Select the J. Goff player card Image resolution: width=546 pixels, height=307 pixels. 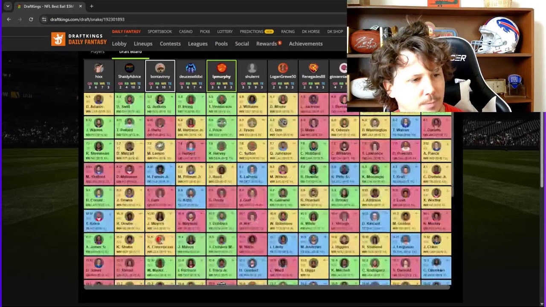point(252,198)
